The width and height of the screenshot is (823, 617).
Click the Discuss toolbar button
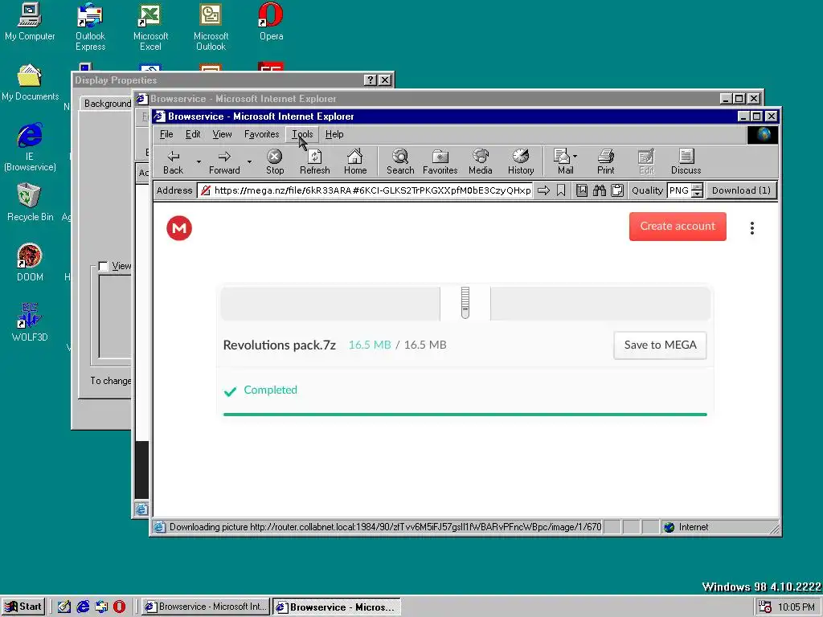(x=686, y=162)
